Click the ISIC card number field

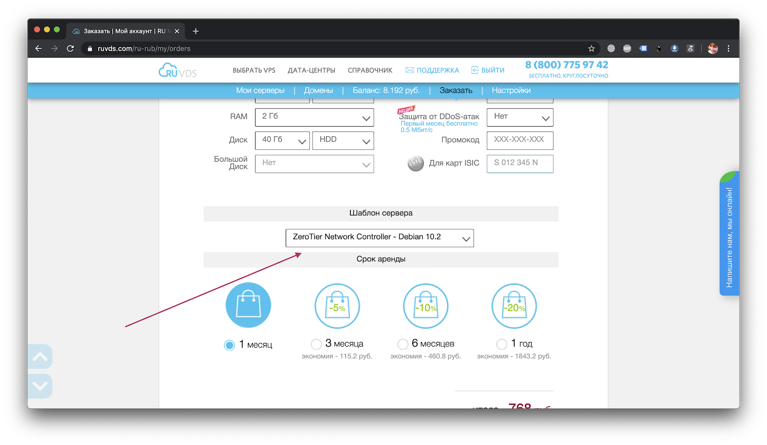(x=520, y=164)
